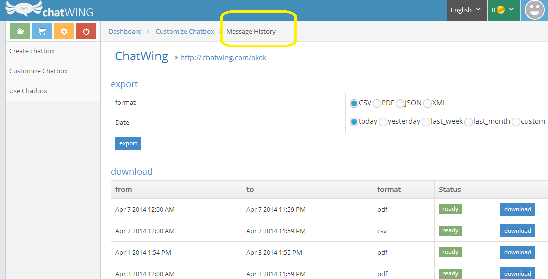Select CSV export format
The image size is (548, 279).
click(354, 103)
